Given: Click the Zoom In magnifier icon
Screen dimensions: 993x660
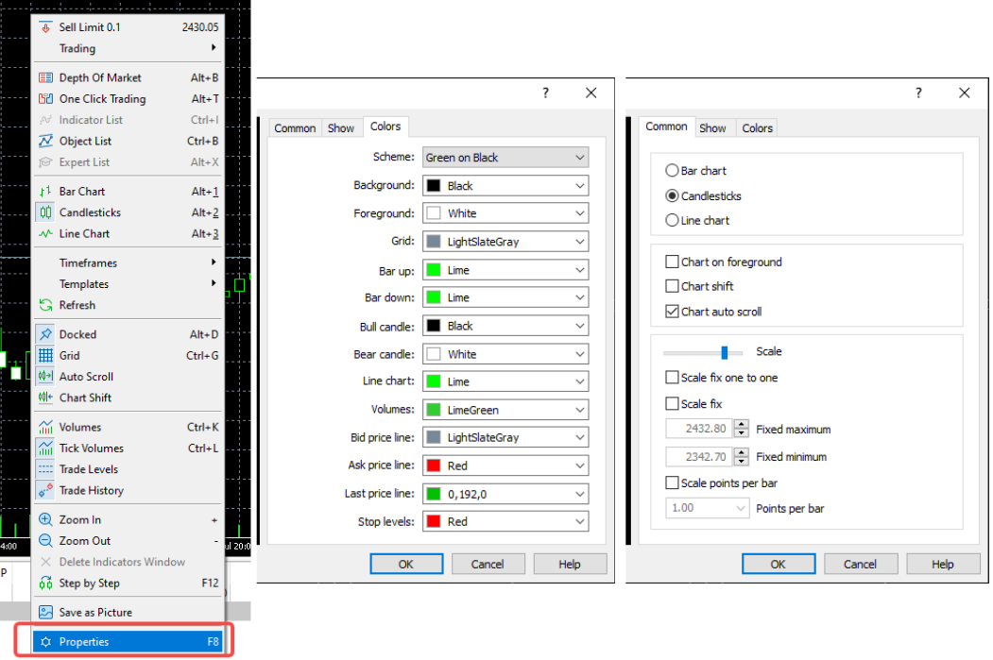Looking at the screenshot, I should 44,519.
